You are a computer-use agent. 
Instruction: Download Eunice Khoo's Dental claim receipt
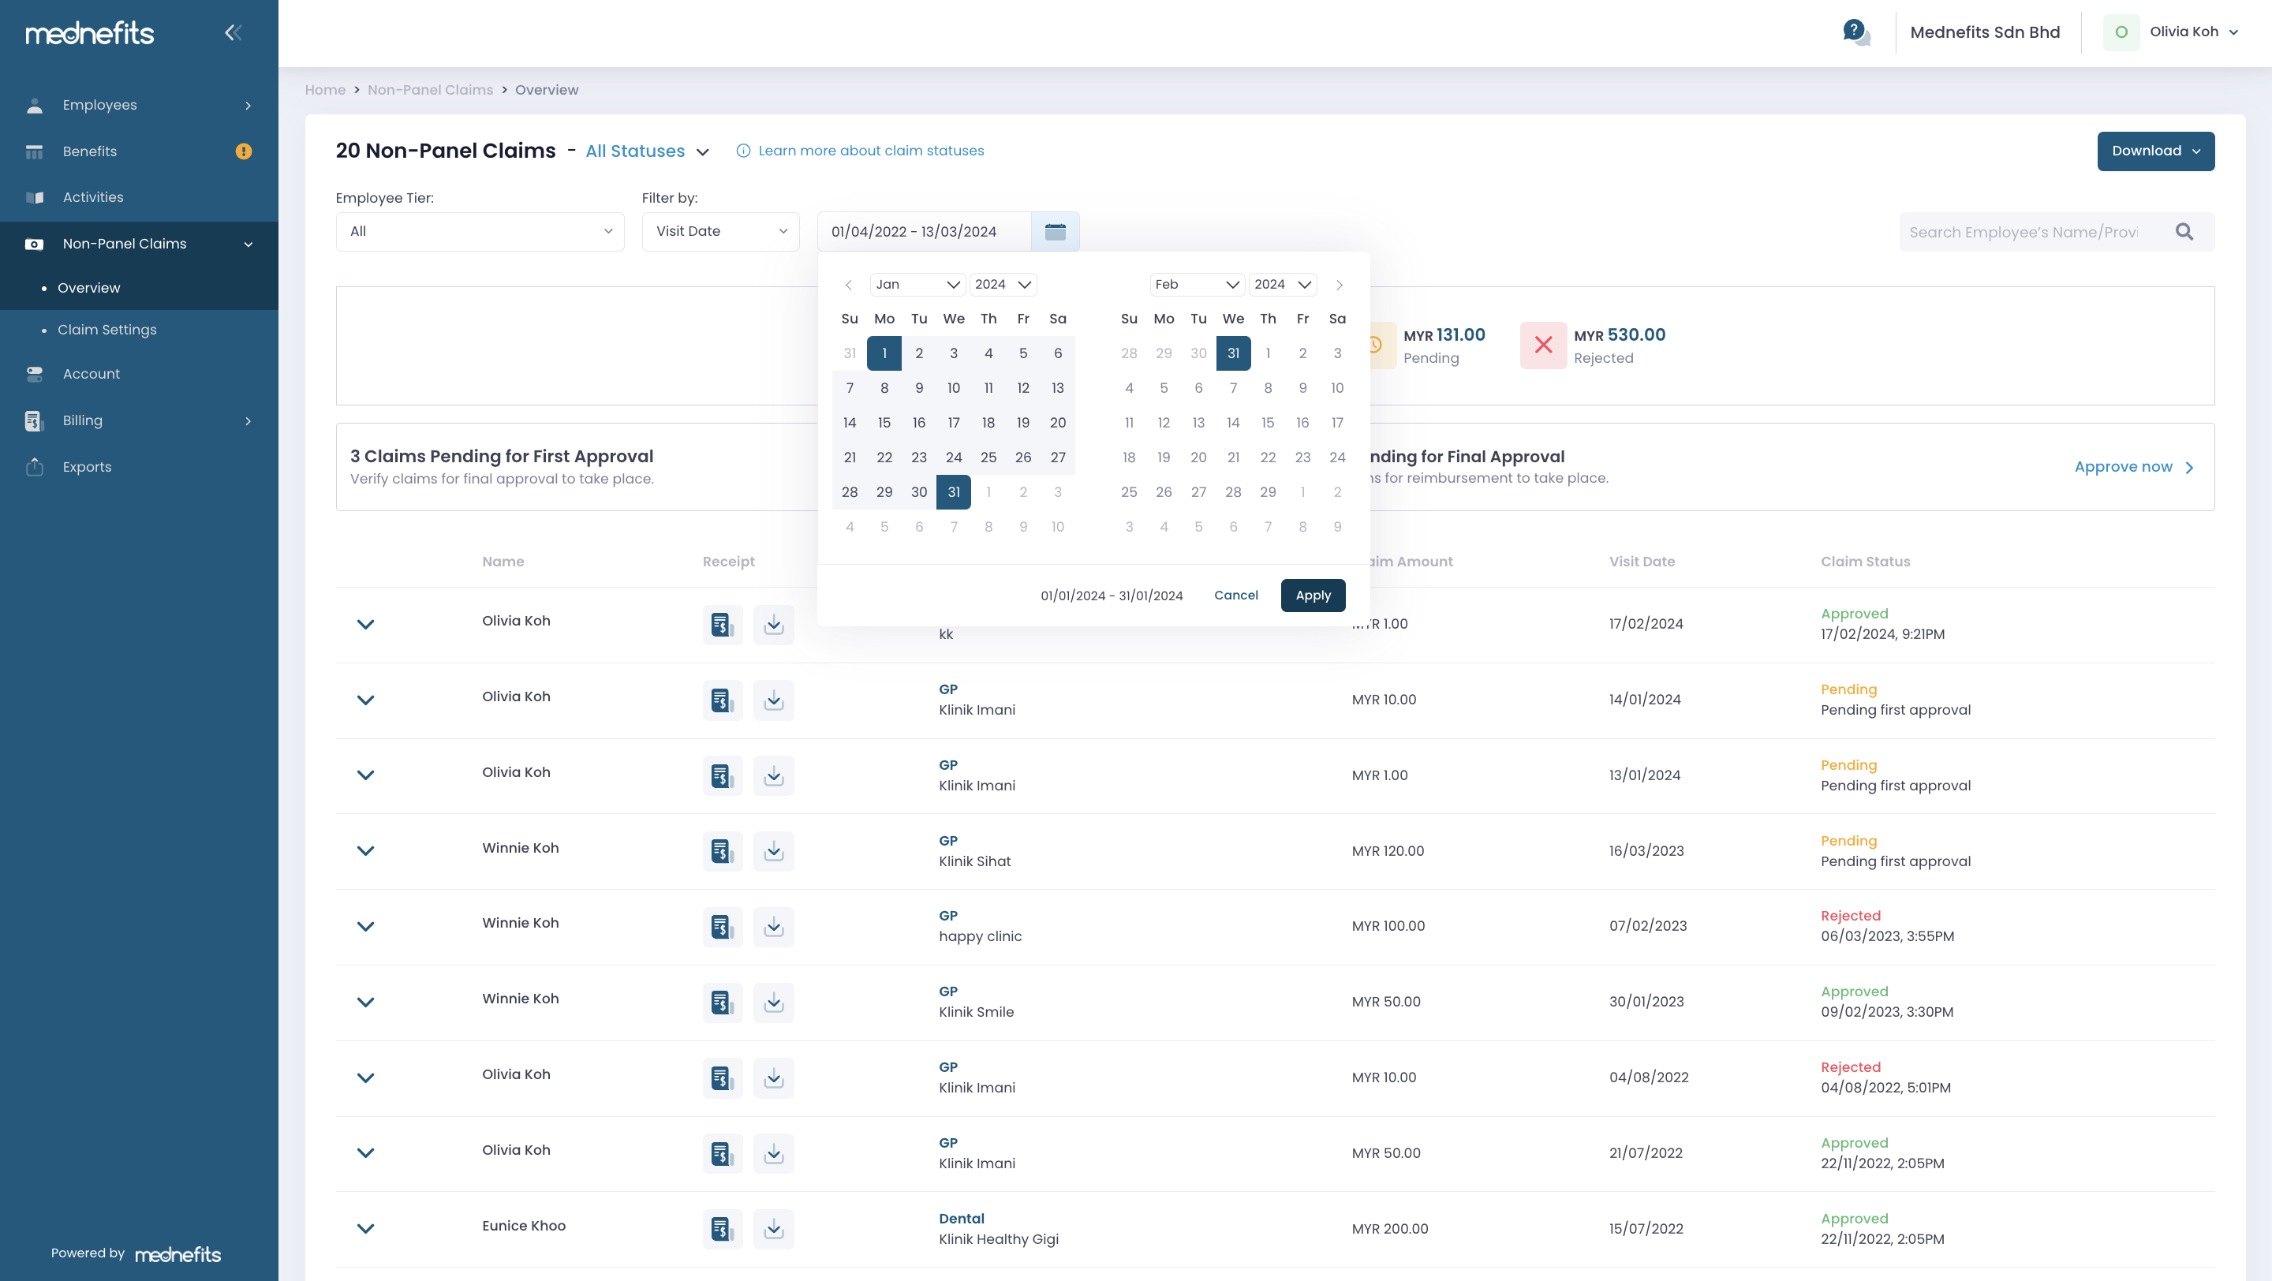click(773, 1228)
